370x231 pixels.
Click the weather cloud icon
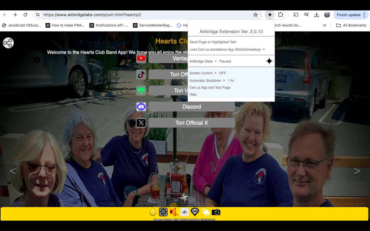click(206, 212)
